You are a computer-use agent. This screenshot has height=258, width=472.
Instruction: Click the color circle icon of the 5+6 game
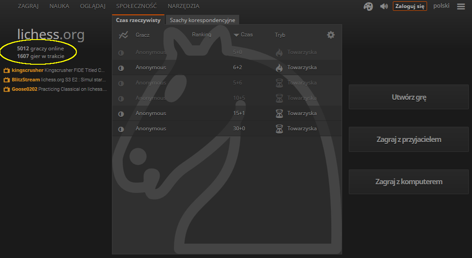click(121, 83)
